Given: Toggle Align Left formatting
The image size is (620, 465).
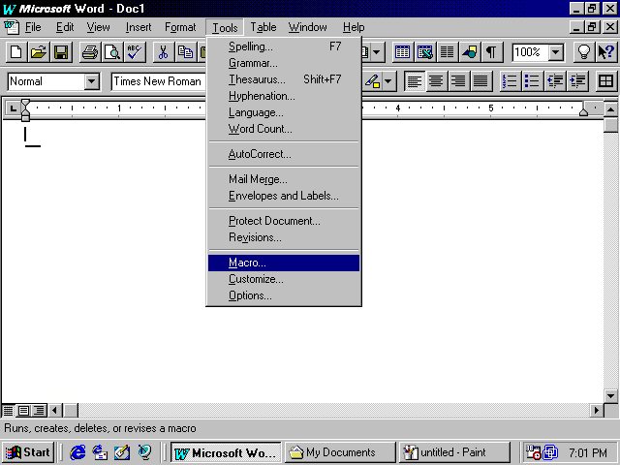Looking at the screenshot, I should pos(414,81).
